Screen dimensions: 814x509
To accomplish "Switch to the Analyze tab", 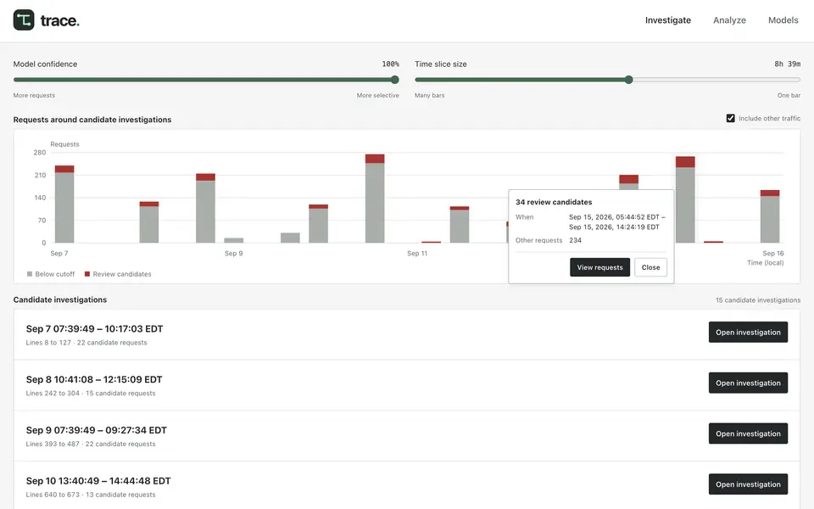I will pos(729,20).
